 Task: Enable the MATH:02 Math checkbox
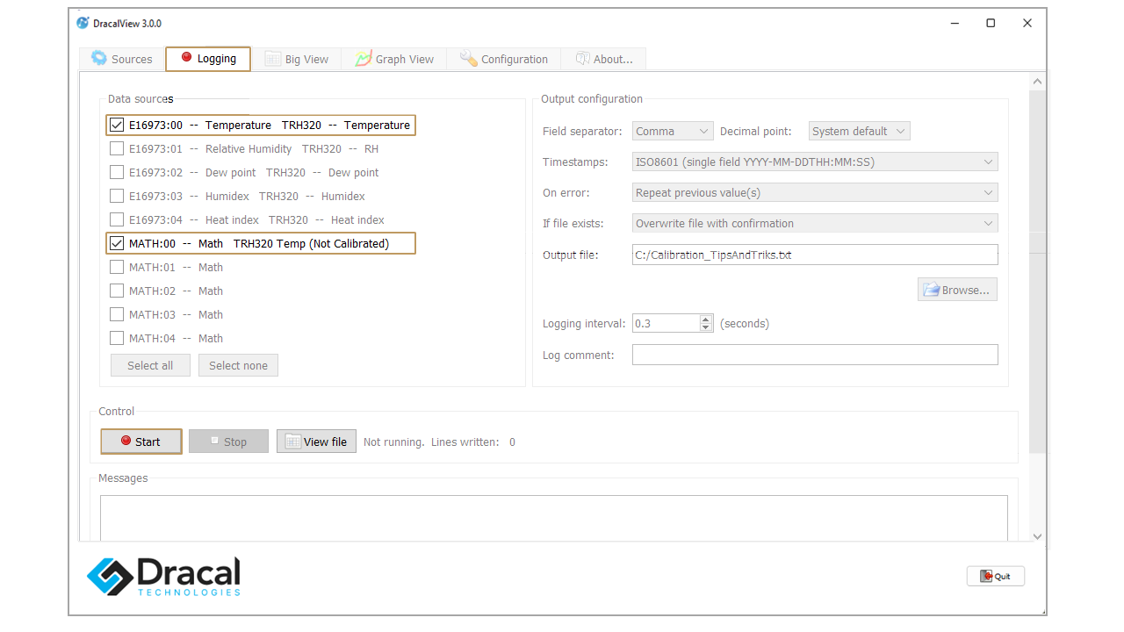click(x=117, y=291)
